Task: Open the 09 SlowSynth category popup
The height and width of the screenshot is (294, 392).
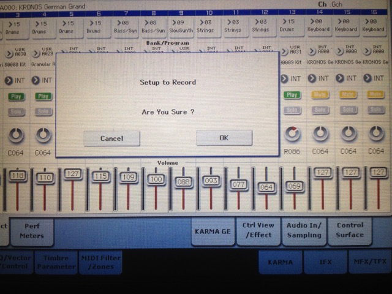Action: [181, 26]
